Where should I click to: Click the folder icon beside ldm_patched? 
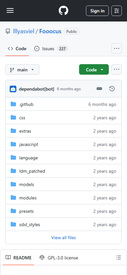13,171
